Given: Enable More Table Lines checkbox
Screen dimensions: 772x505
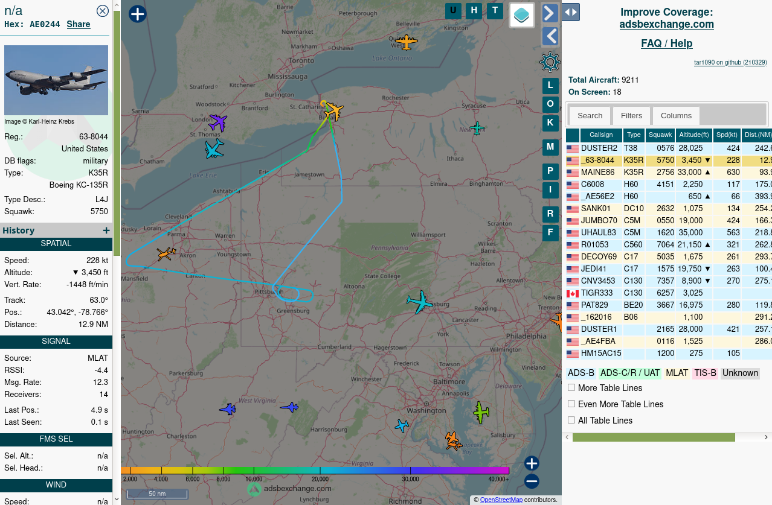Looking at the screenshot, I should pos(571,388).
